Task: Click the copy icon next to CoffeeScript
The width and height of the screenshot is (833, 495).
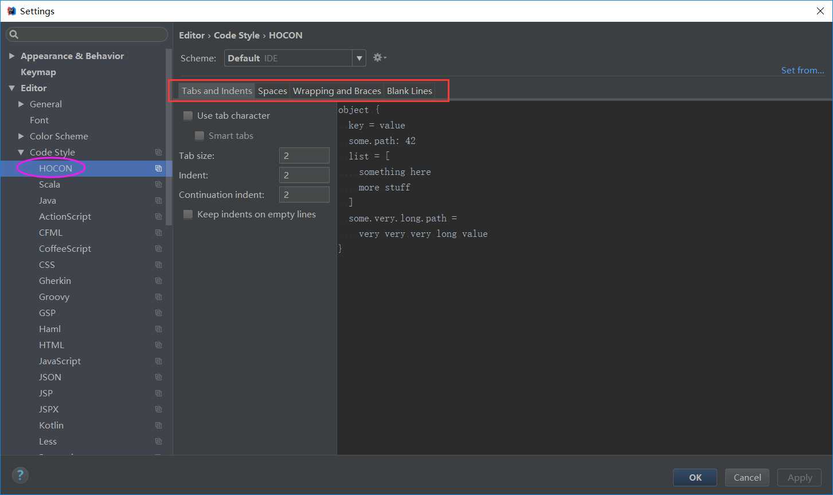Action: point(159,248)
